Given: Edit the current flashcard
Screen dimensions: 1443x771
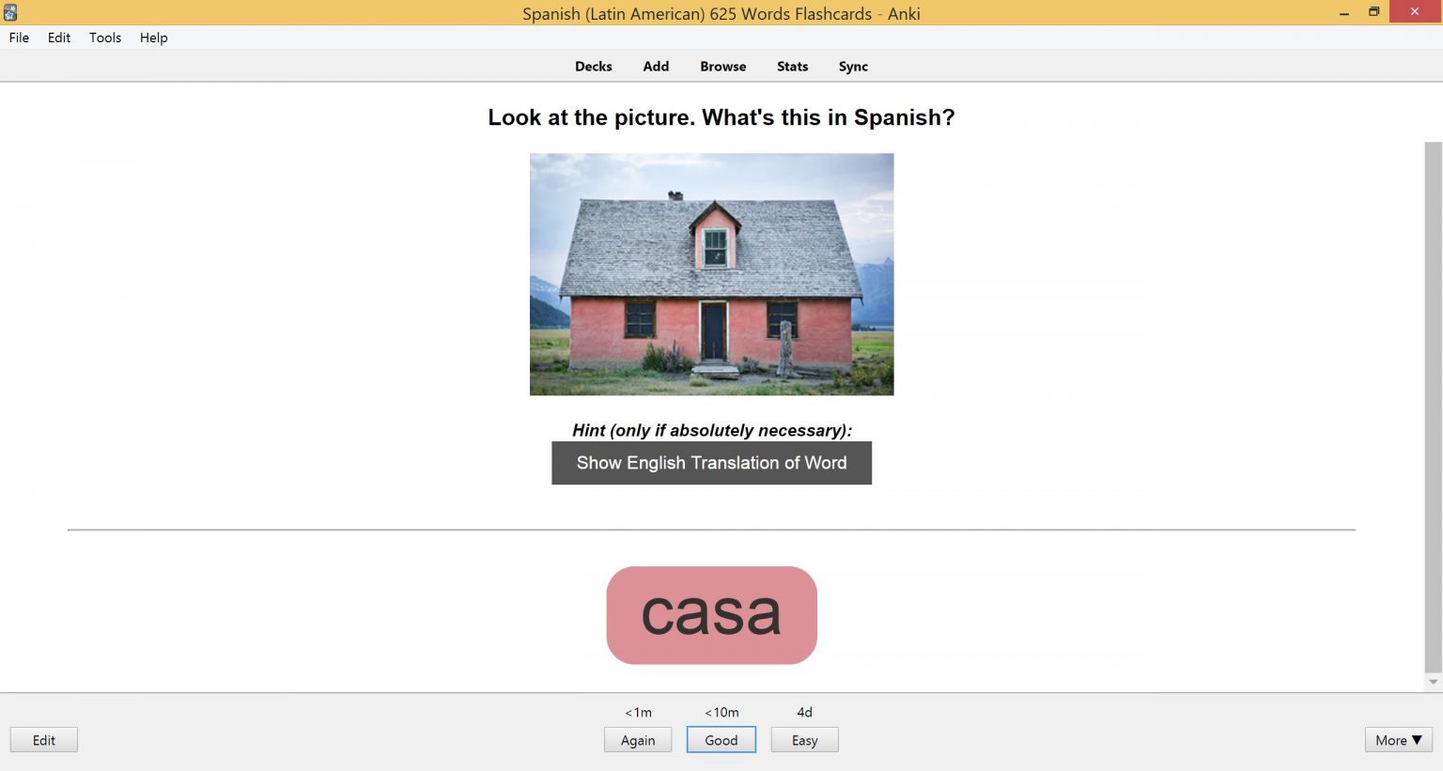Looking at the screenshot, I should (x=43, y=740).
